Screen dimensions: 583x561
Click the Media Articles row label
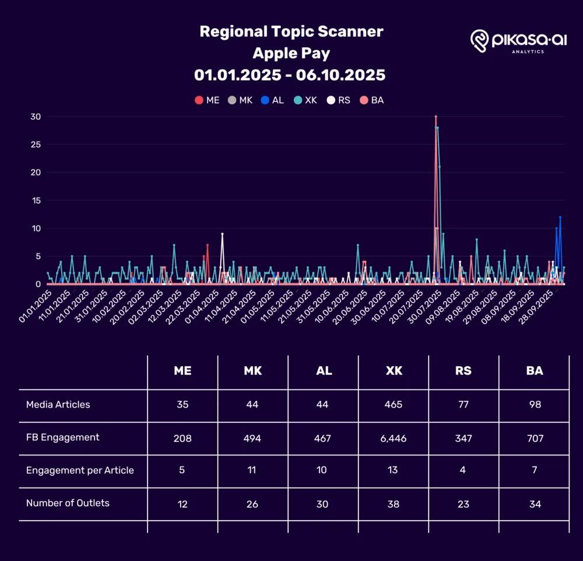pyautogui.click(x=58, y=405)
